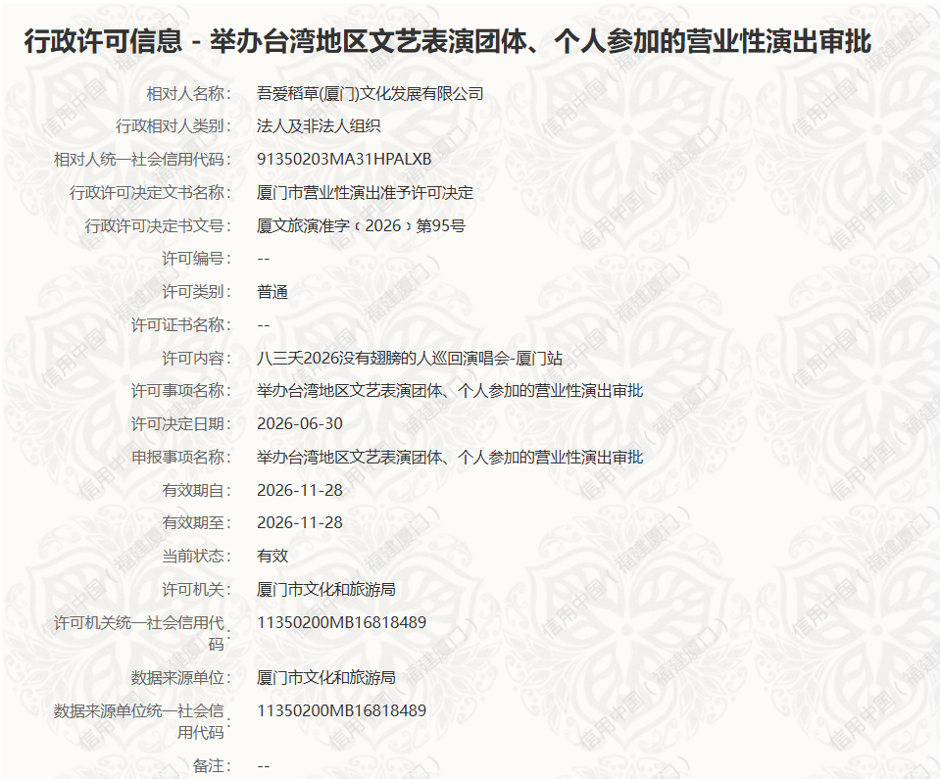Select 许可机关 value 厦门市文化和旅游局
940x779 pixels.
[326, 589]
